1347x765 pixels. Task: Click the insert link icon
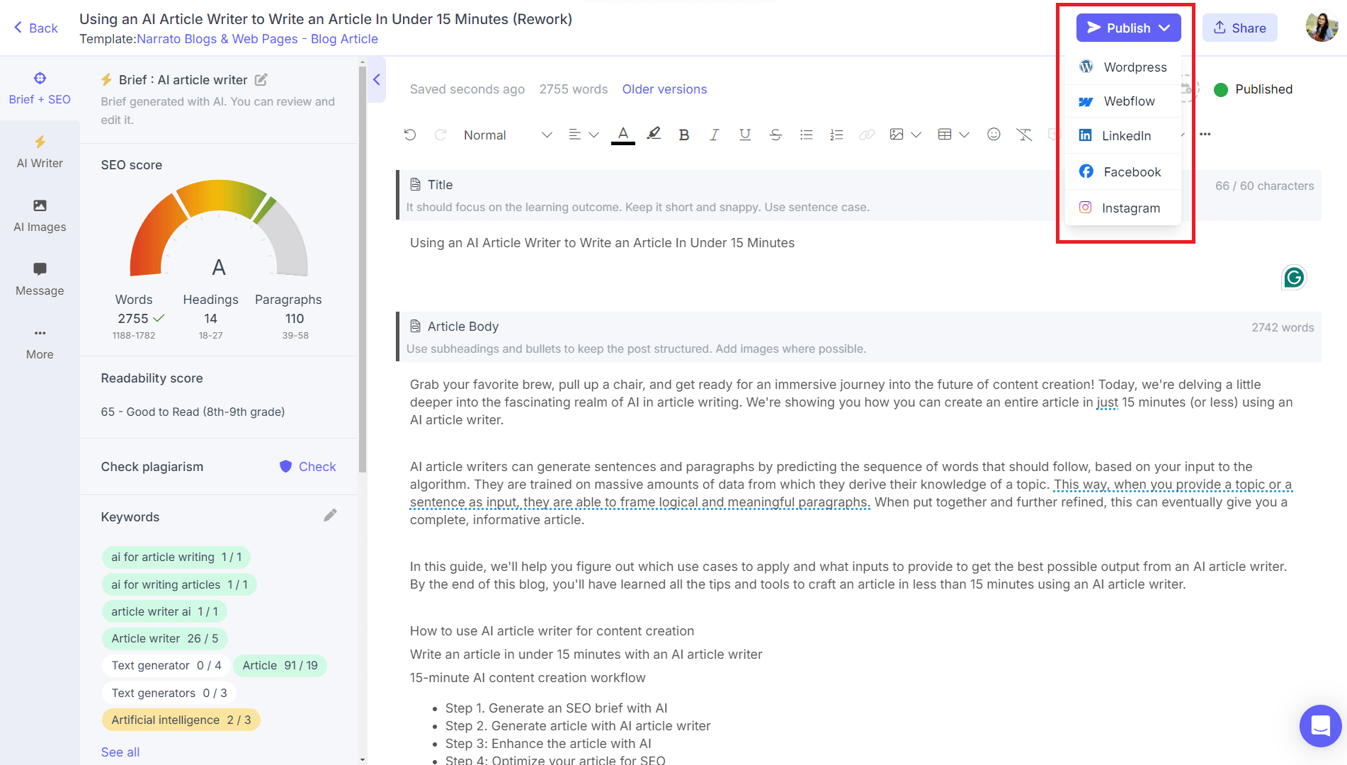867,135
